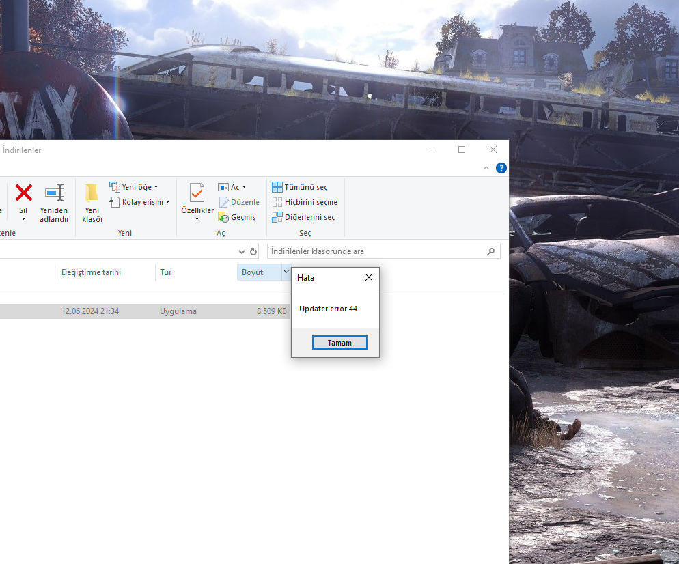
Task: Close the İndirilenler window
Action: point(493,150)
